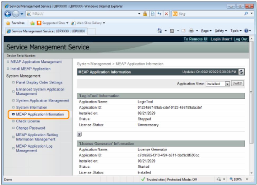This screenshot has width=257, height=185.
Task: Click the 'Started' status value
Action: (143, 167)
